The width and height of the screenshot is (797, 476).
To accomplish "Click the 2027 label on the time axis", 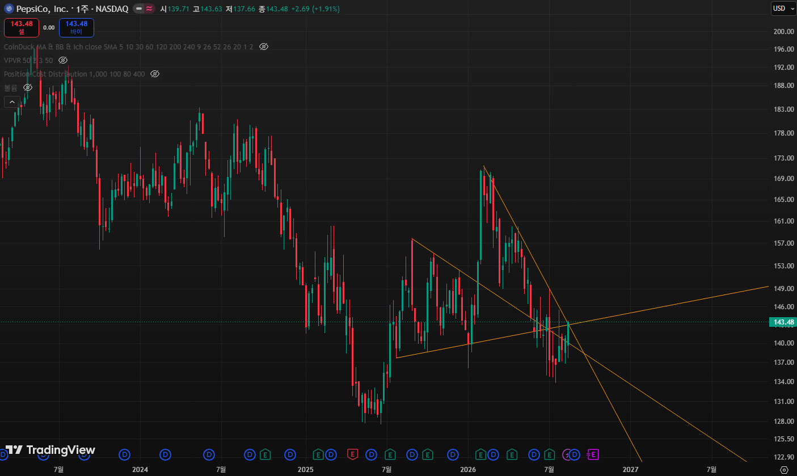I will (631, 469).
